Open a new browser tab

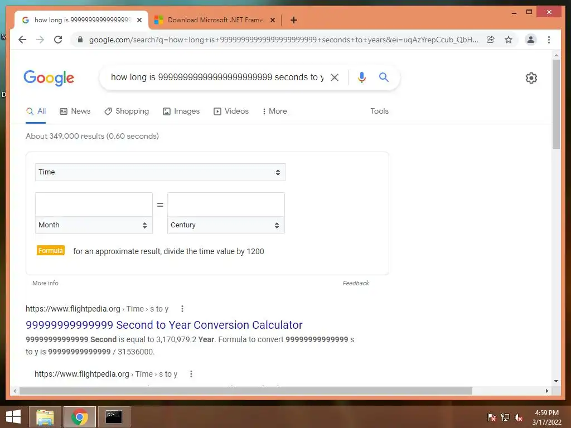coord(294,20)
